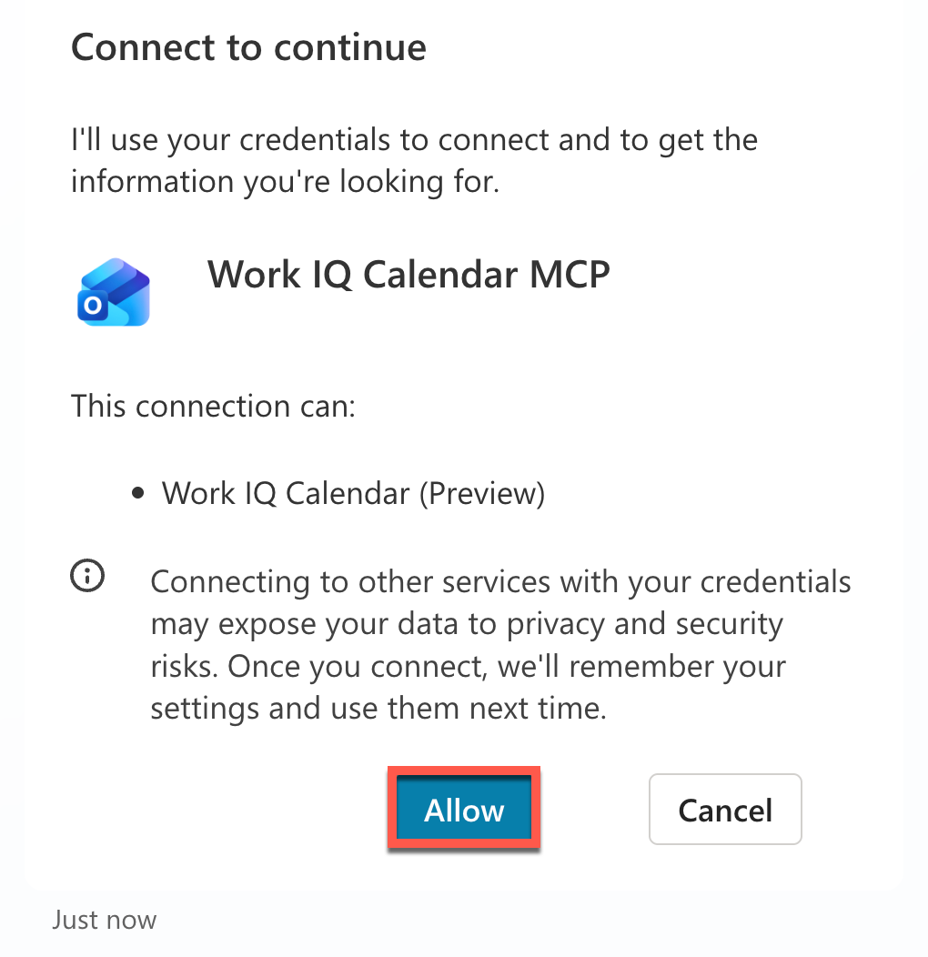Click the "settings and use them next time" line

[x=378, y=708]
